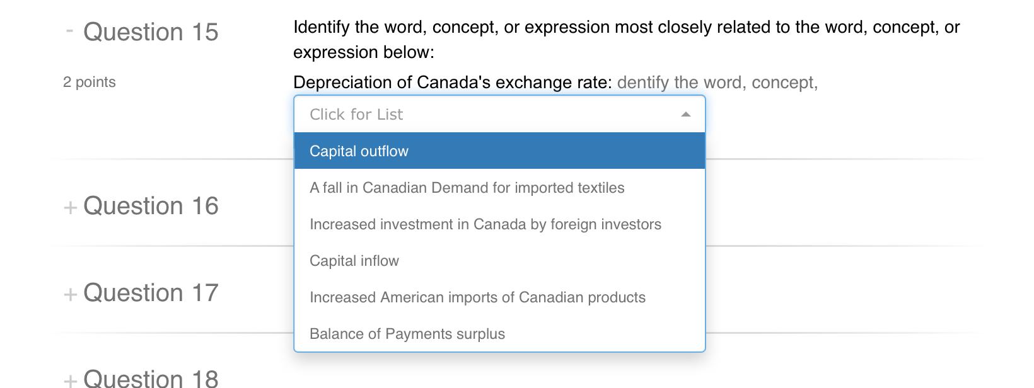Expand Question 18 with its plus icon
The height and width of the screenshot is (388, 1034).
(69, 379)
